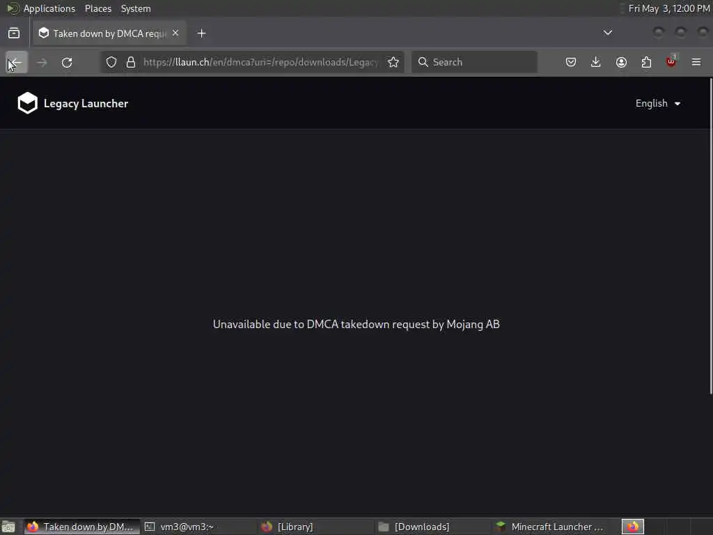713x535 pixels.
Task: Switch to [Library] window in taskbar
Action: coord(316,527)
